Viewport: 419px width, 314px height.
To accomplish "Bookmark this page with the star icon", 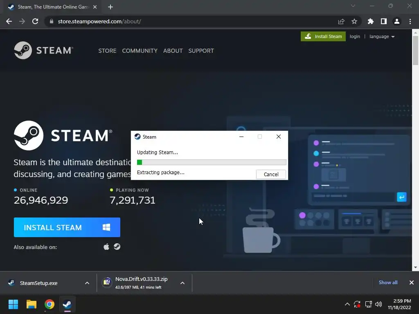I will pos(354,21).
